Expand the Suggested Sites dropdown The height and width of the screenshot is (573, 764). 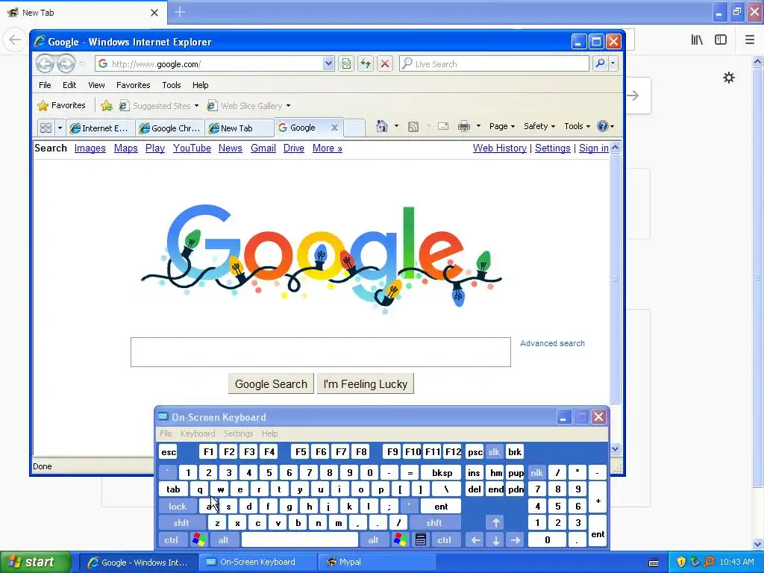[x=196, y=106]
